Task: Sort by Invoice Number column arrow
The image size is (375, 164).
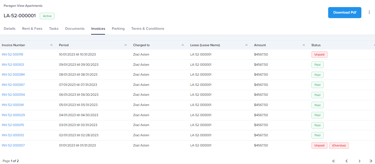Action: click(51, 45)
